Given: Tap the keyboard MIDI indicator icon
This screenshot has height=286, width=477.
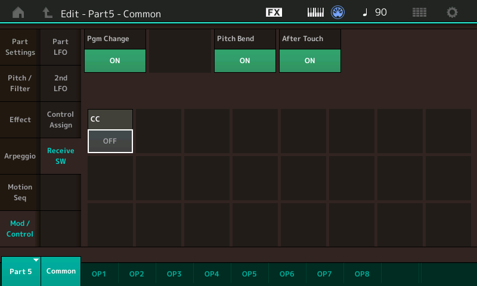Looking at the screenshot, I should click(x=315, y=13).
